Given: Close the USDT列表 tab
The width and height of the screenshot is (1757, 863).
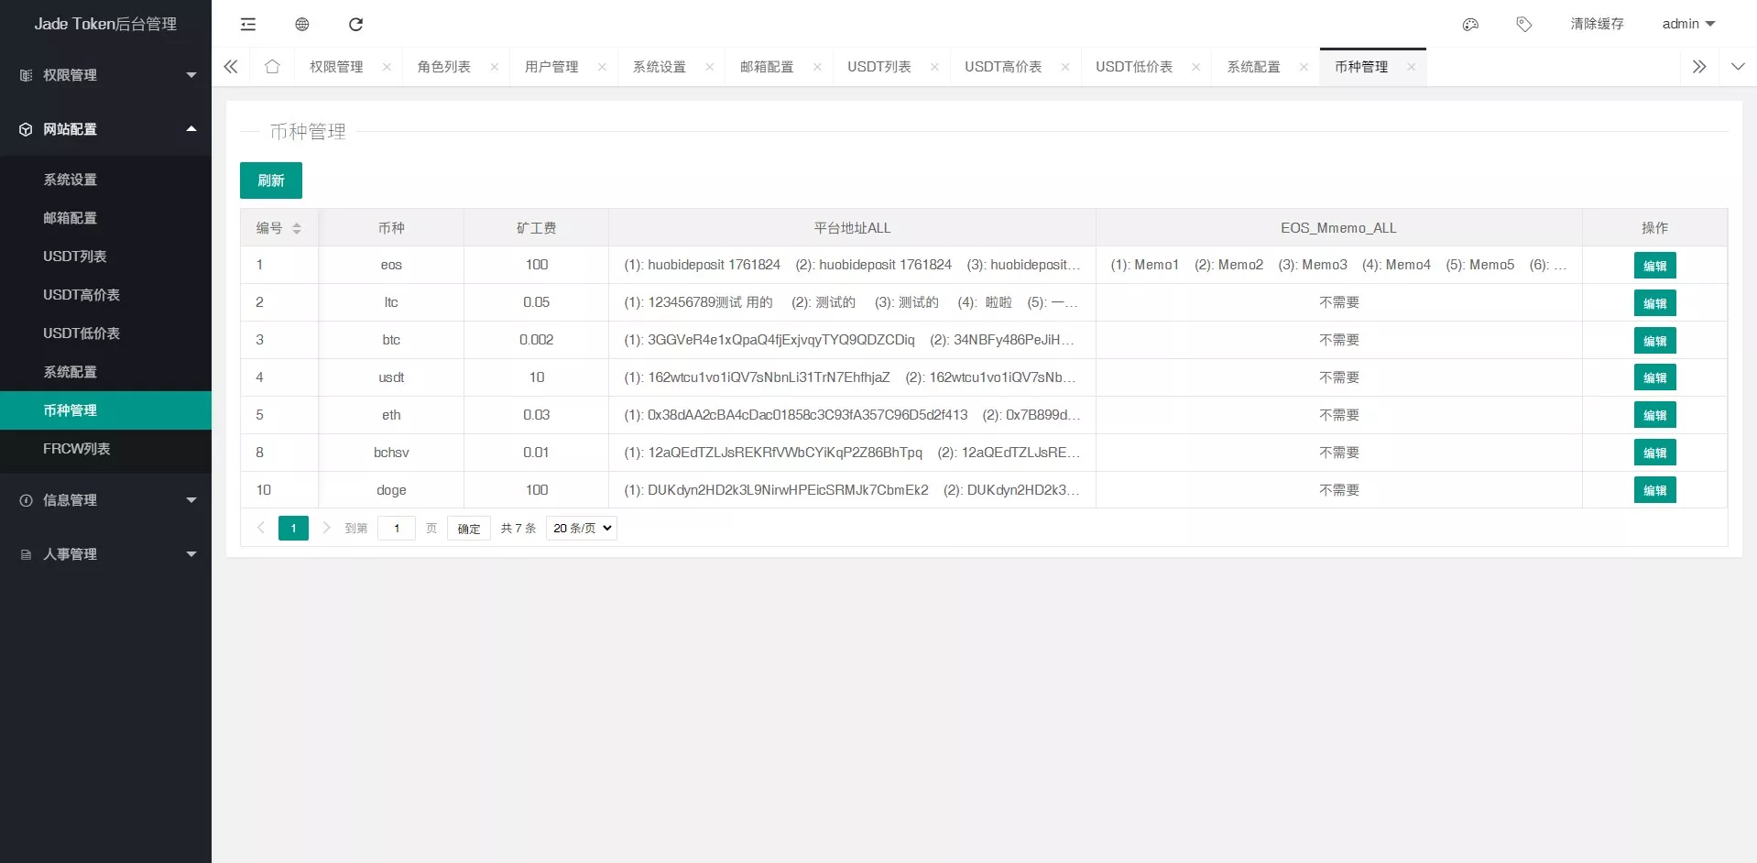Looking at the screenshot, I should [x=934, y=67].
